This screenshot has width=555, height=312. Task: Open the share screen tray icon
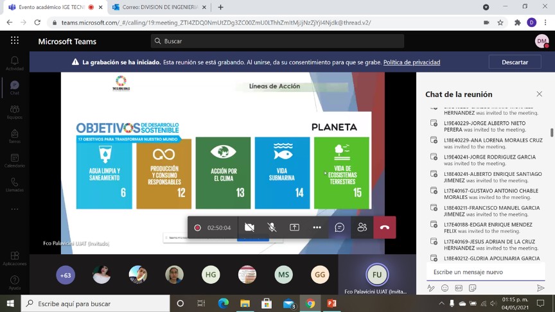click(x=294, y=227)
